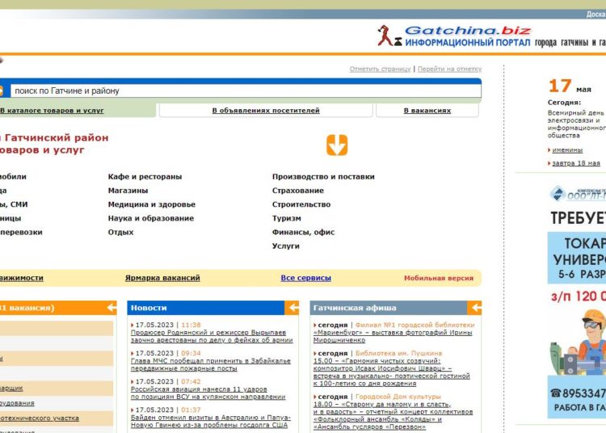Open news 'Байден отменил визиты в Австралию'

211,421
